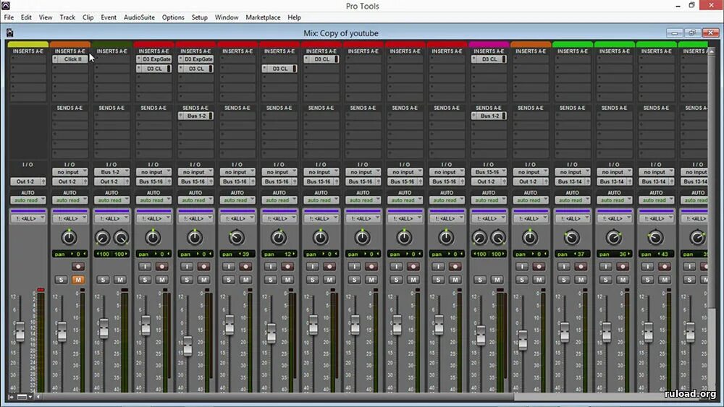Unmute the Click II track

[x=78, y=280]
